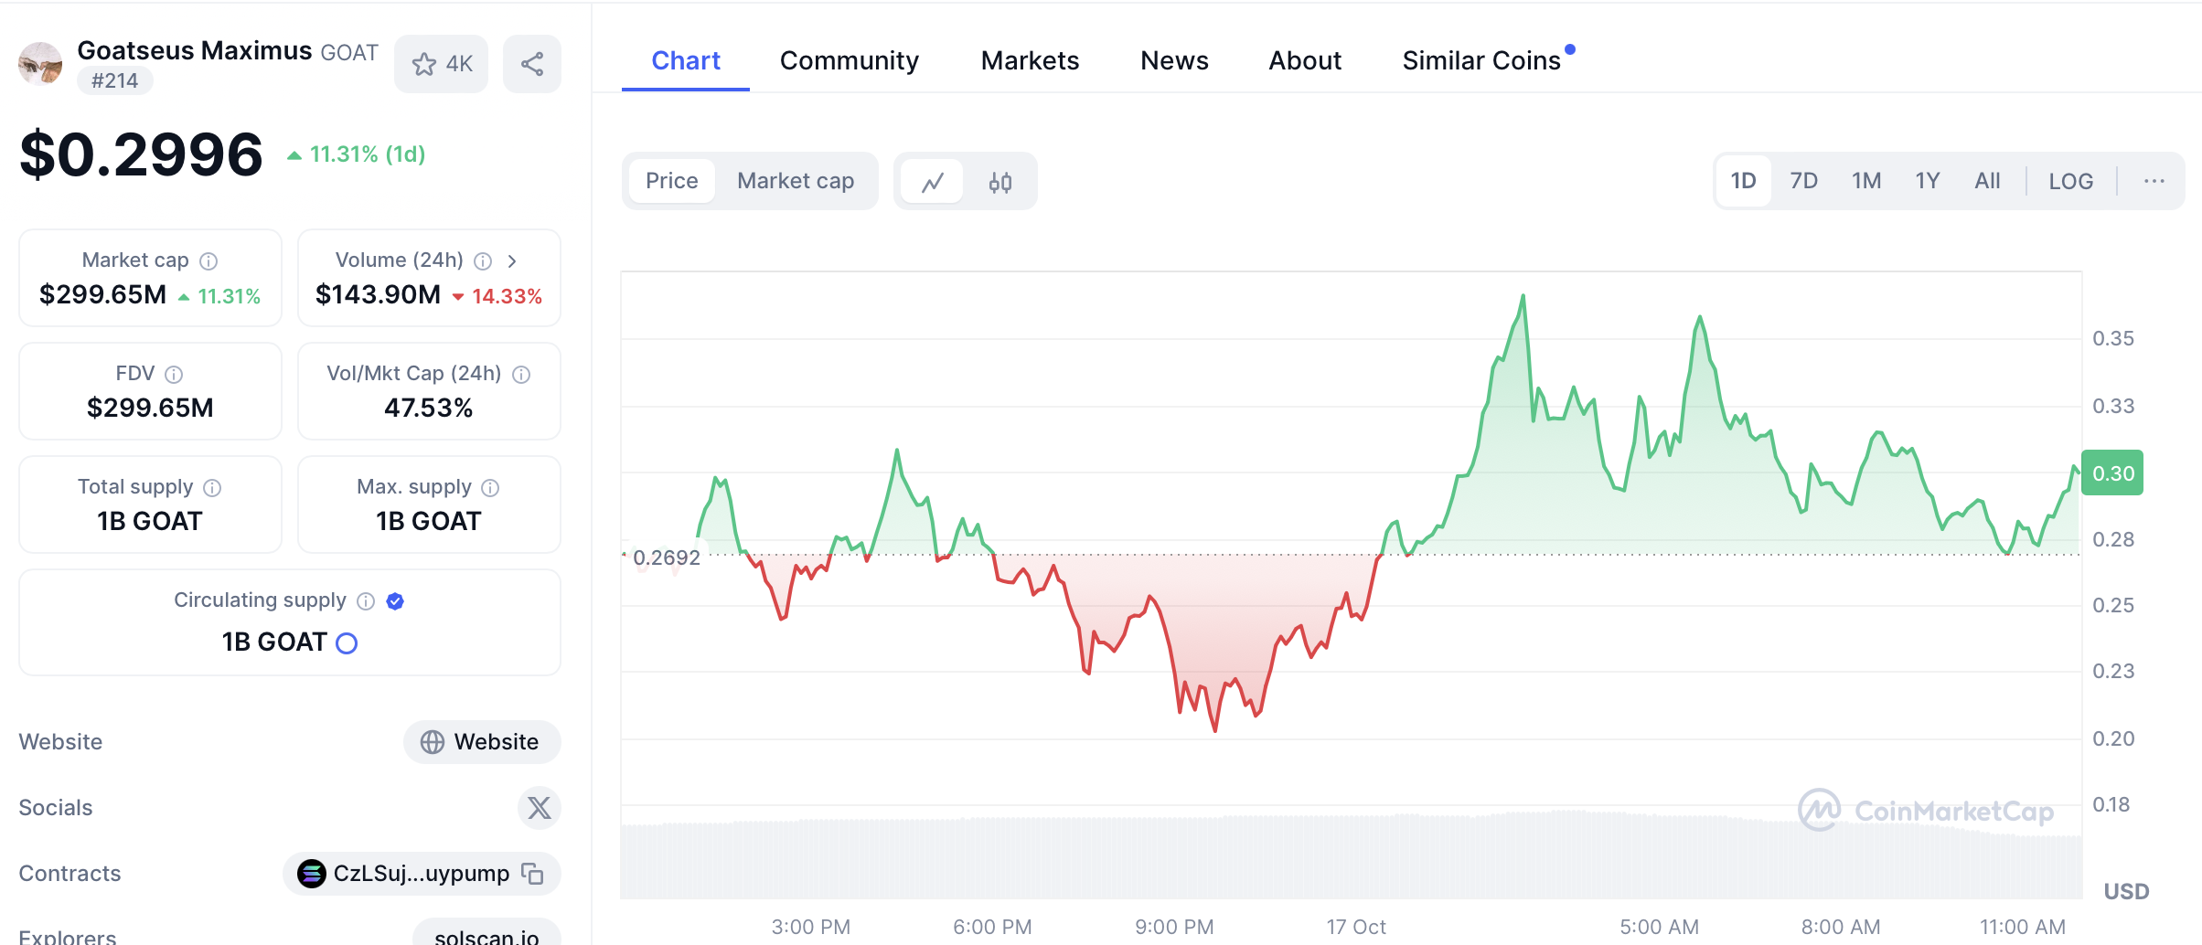Click the share icon button
This screenshot has height=945, width=2202.
[x=532, y=64]
